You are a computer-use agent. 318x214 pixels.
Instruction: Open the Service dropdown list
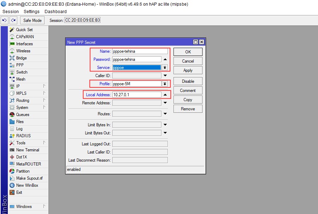click(x=165, y=68)
